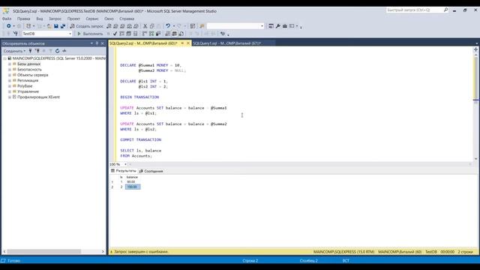Click the COMMIT TRANSACTION line in editor
The image size is (480, 270).
coord(140,139)
